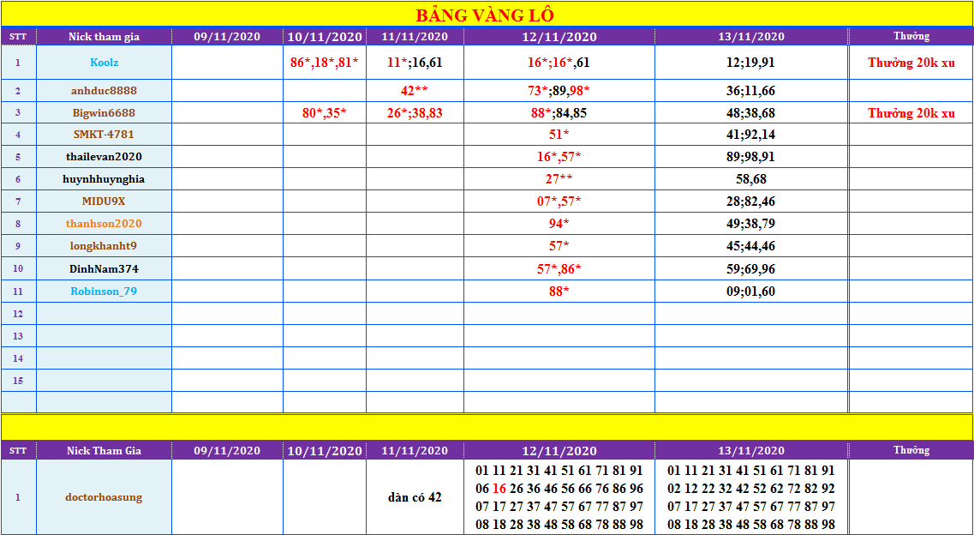
Task: Click the doctorhoasung nickname in the lower table
Action: pyautogui.click(x=104, y=497)
